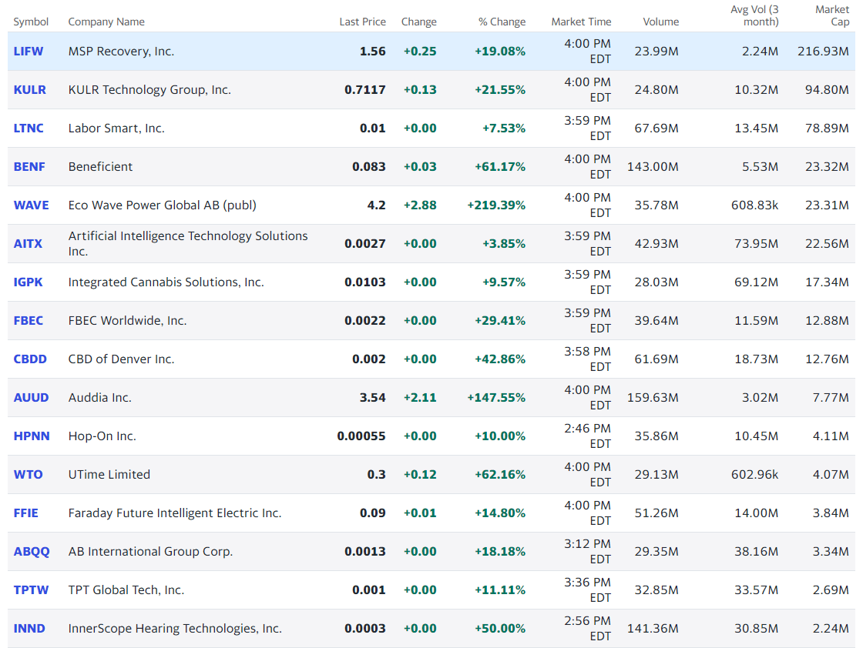Sort by the Avg Vol (3 month) header
The height and width of the screenshot is (648, 863).
pyautogui.click(x=754, y=16)
